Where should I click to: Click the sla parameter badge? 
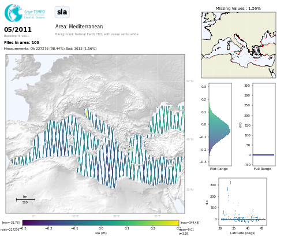click(x=62, y=12)
